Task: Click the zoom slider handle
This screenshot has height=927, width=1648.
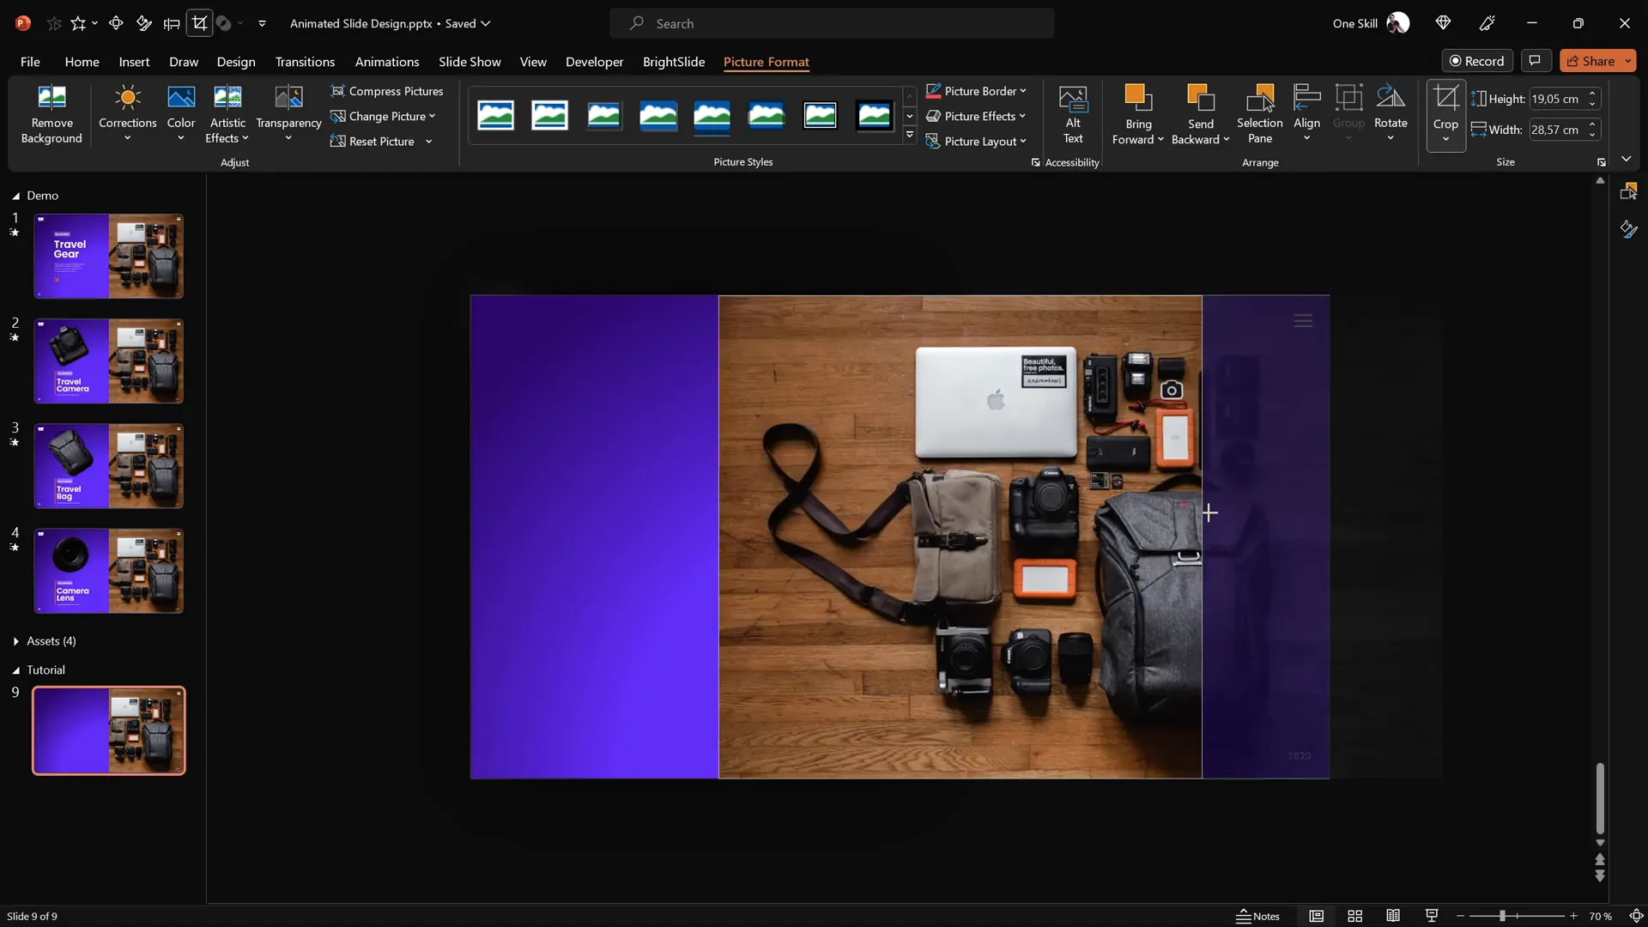Action: click(x=1502, y=916)
